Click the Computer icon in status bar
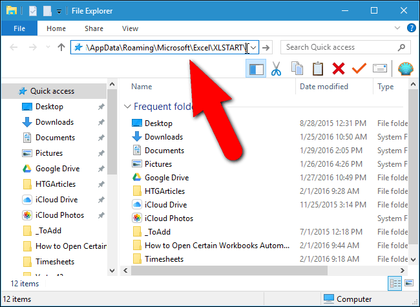 tap(329, 299)
